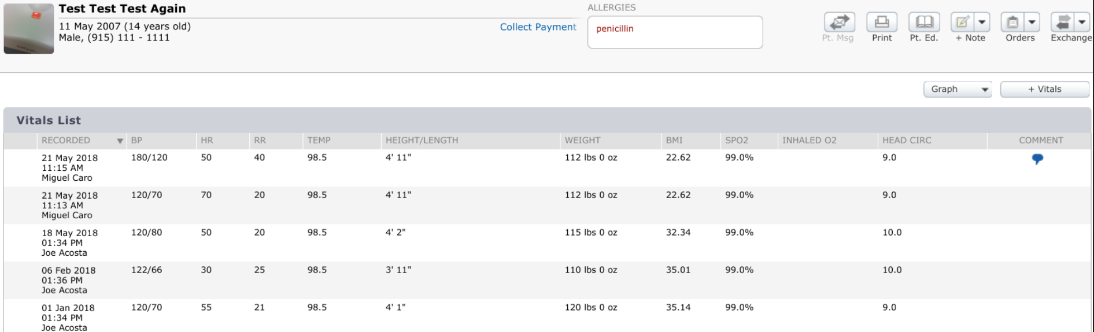
Task: Click the Exchange icon
Action: [x=1063, y=23]
